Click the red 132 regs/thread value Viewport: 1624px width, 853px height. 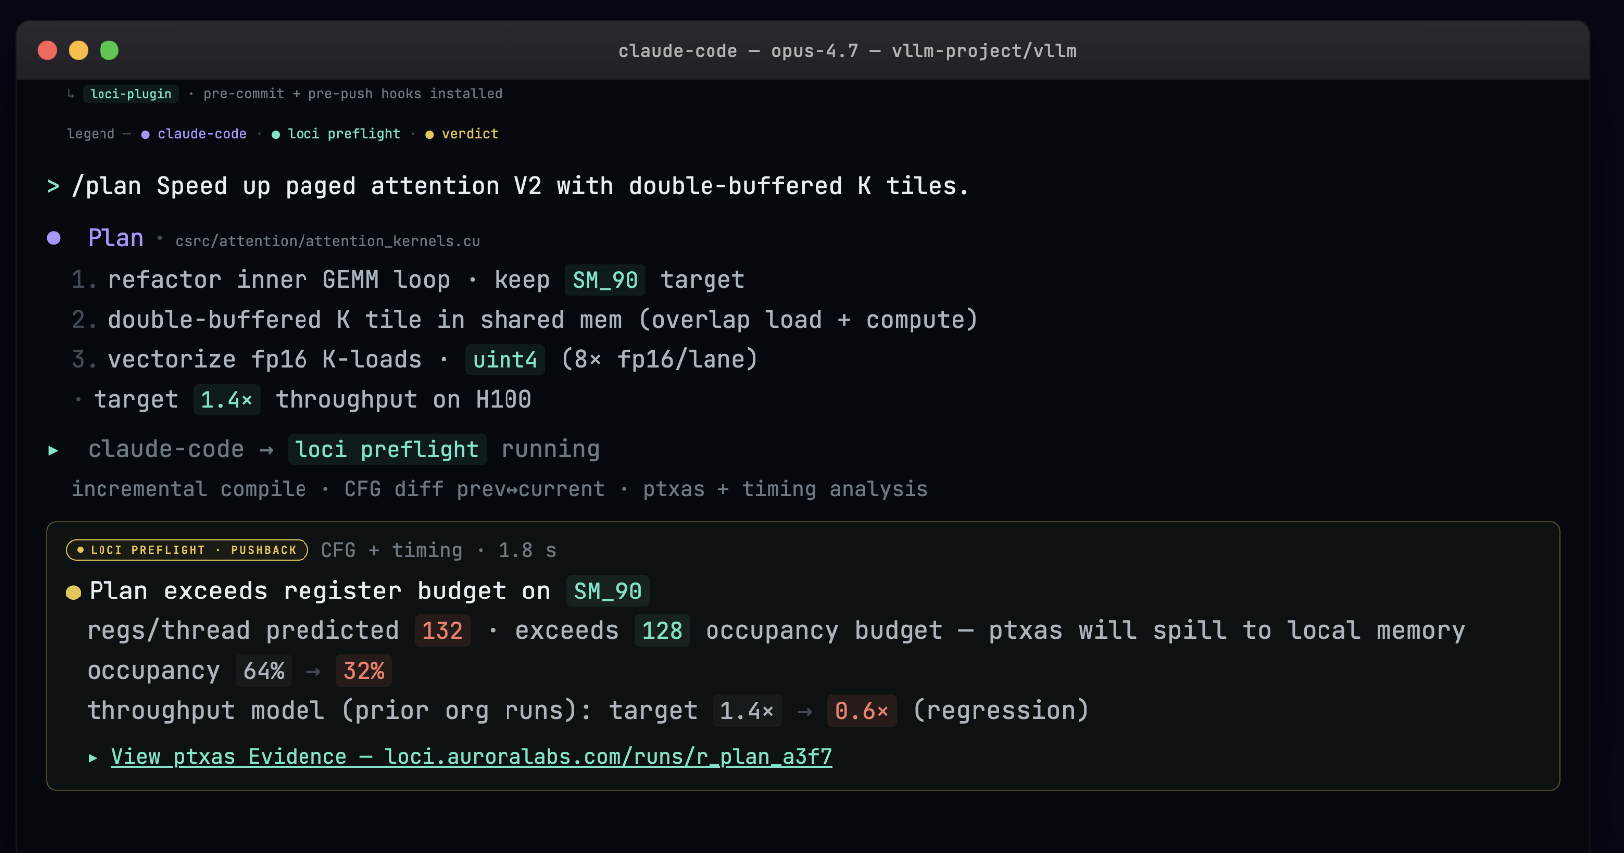pyautogui.click(x=443, y=631)
